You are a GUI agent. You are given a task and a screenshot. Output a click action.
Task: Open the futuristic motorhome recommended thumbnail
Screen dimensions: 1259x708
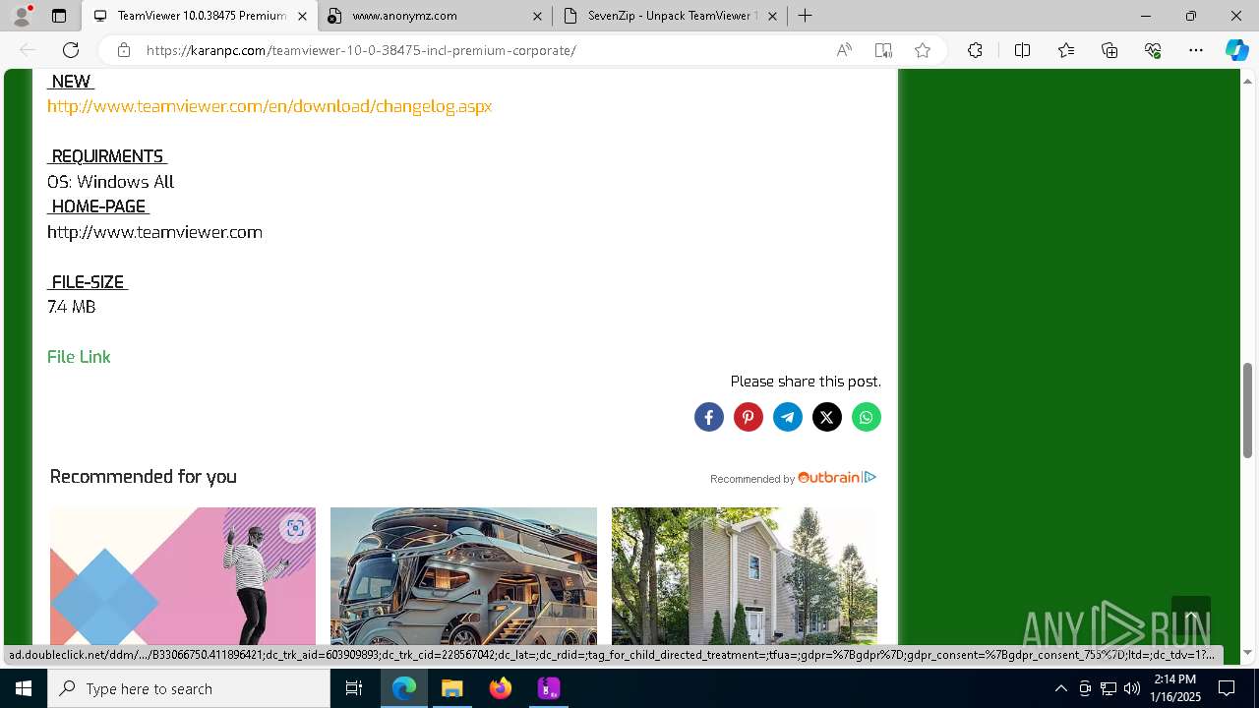click(463, 575)
